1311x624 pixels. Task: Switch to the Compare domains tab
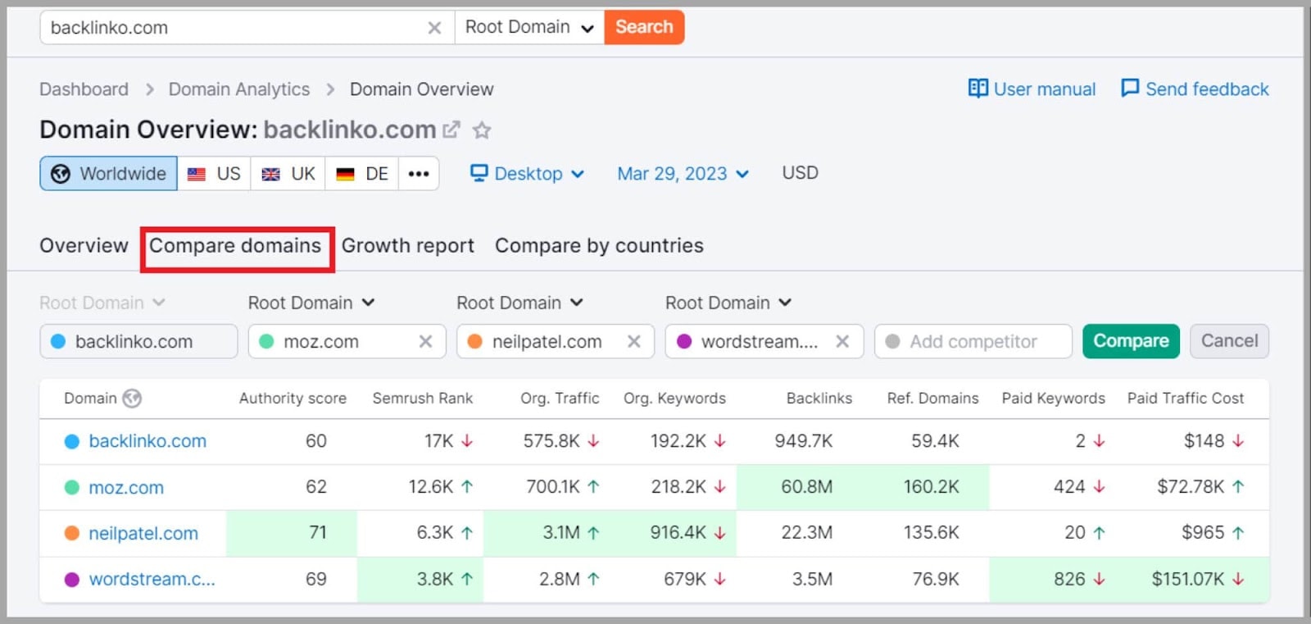(x=235, y=245)
